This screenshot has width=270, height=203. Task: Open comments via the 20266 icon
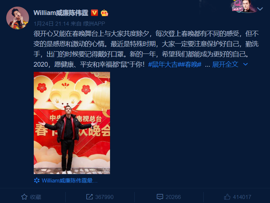169,197
